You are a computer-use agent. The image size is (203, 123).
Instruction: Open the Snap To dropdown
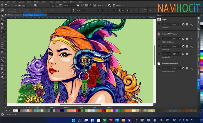click(x=105, y=5)
